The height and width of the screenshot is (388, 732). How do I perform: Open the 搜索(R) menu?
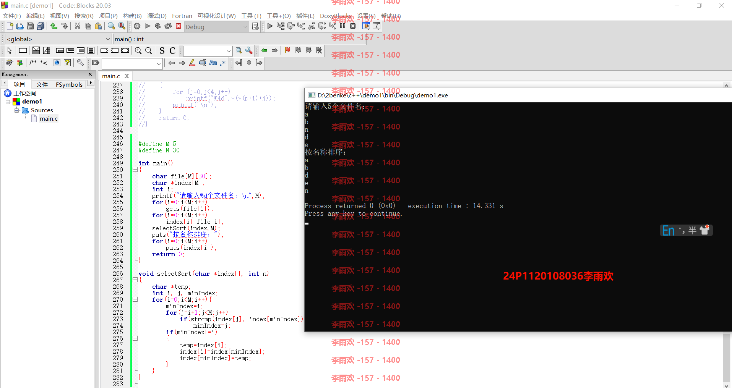[x=84, y=16]
